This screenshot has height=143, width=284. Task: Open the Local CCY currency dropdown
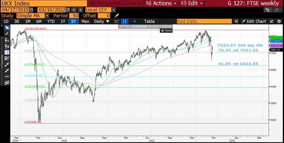(x=114, y=10)
